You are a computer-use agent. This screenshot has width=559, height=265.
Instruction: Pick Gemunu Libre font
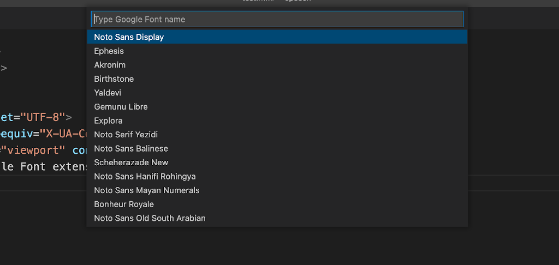[x=277, y=106]
